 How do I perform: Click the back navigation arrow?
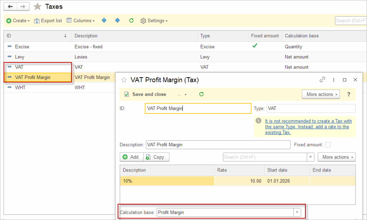point(10,6)
